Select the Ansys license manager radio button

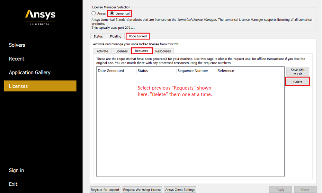pyautogui.click(x=94, y=13)
